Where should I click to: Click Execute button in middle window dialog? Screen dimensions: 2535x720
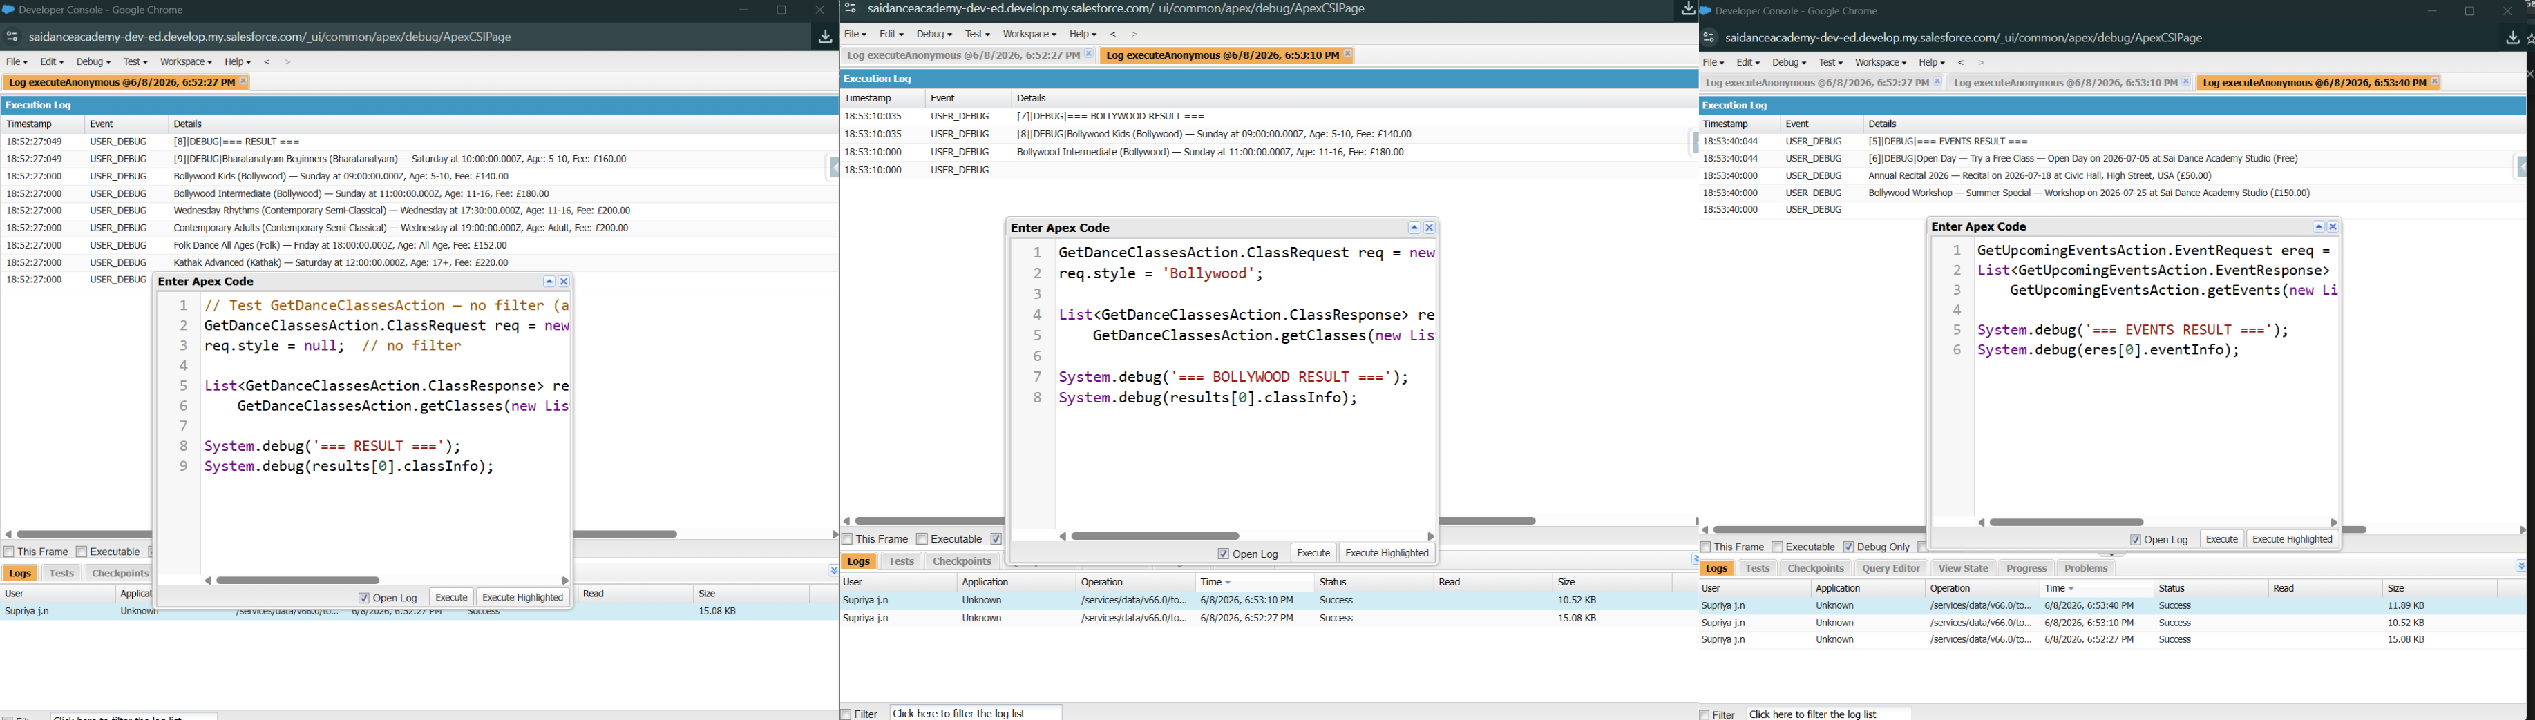pos(1313,554)
